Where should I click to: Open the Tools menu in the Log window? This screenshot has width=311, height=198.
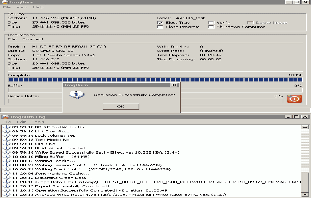click(x=38, y=122)
